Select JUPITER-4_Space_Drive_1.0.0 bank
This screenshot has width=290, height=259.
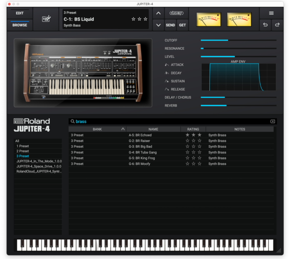pyautogui.click(x=38, y=166)
